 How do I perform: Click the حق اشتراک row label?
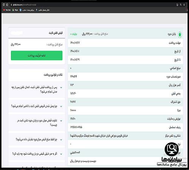click(175, 102)
